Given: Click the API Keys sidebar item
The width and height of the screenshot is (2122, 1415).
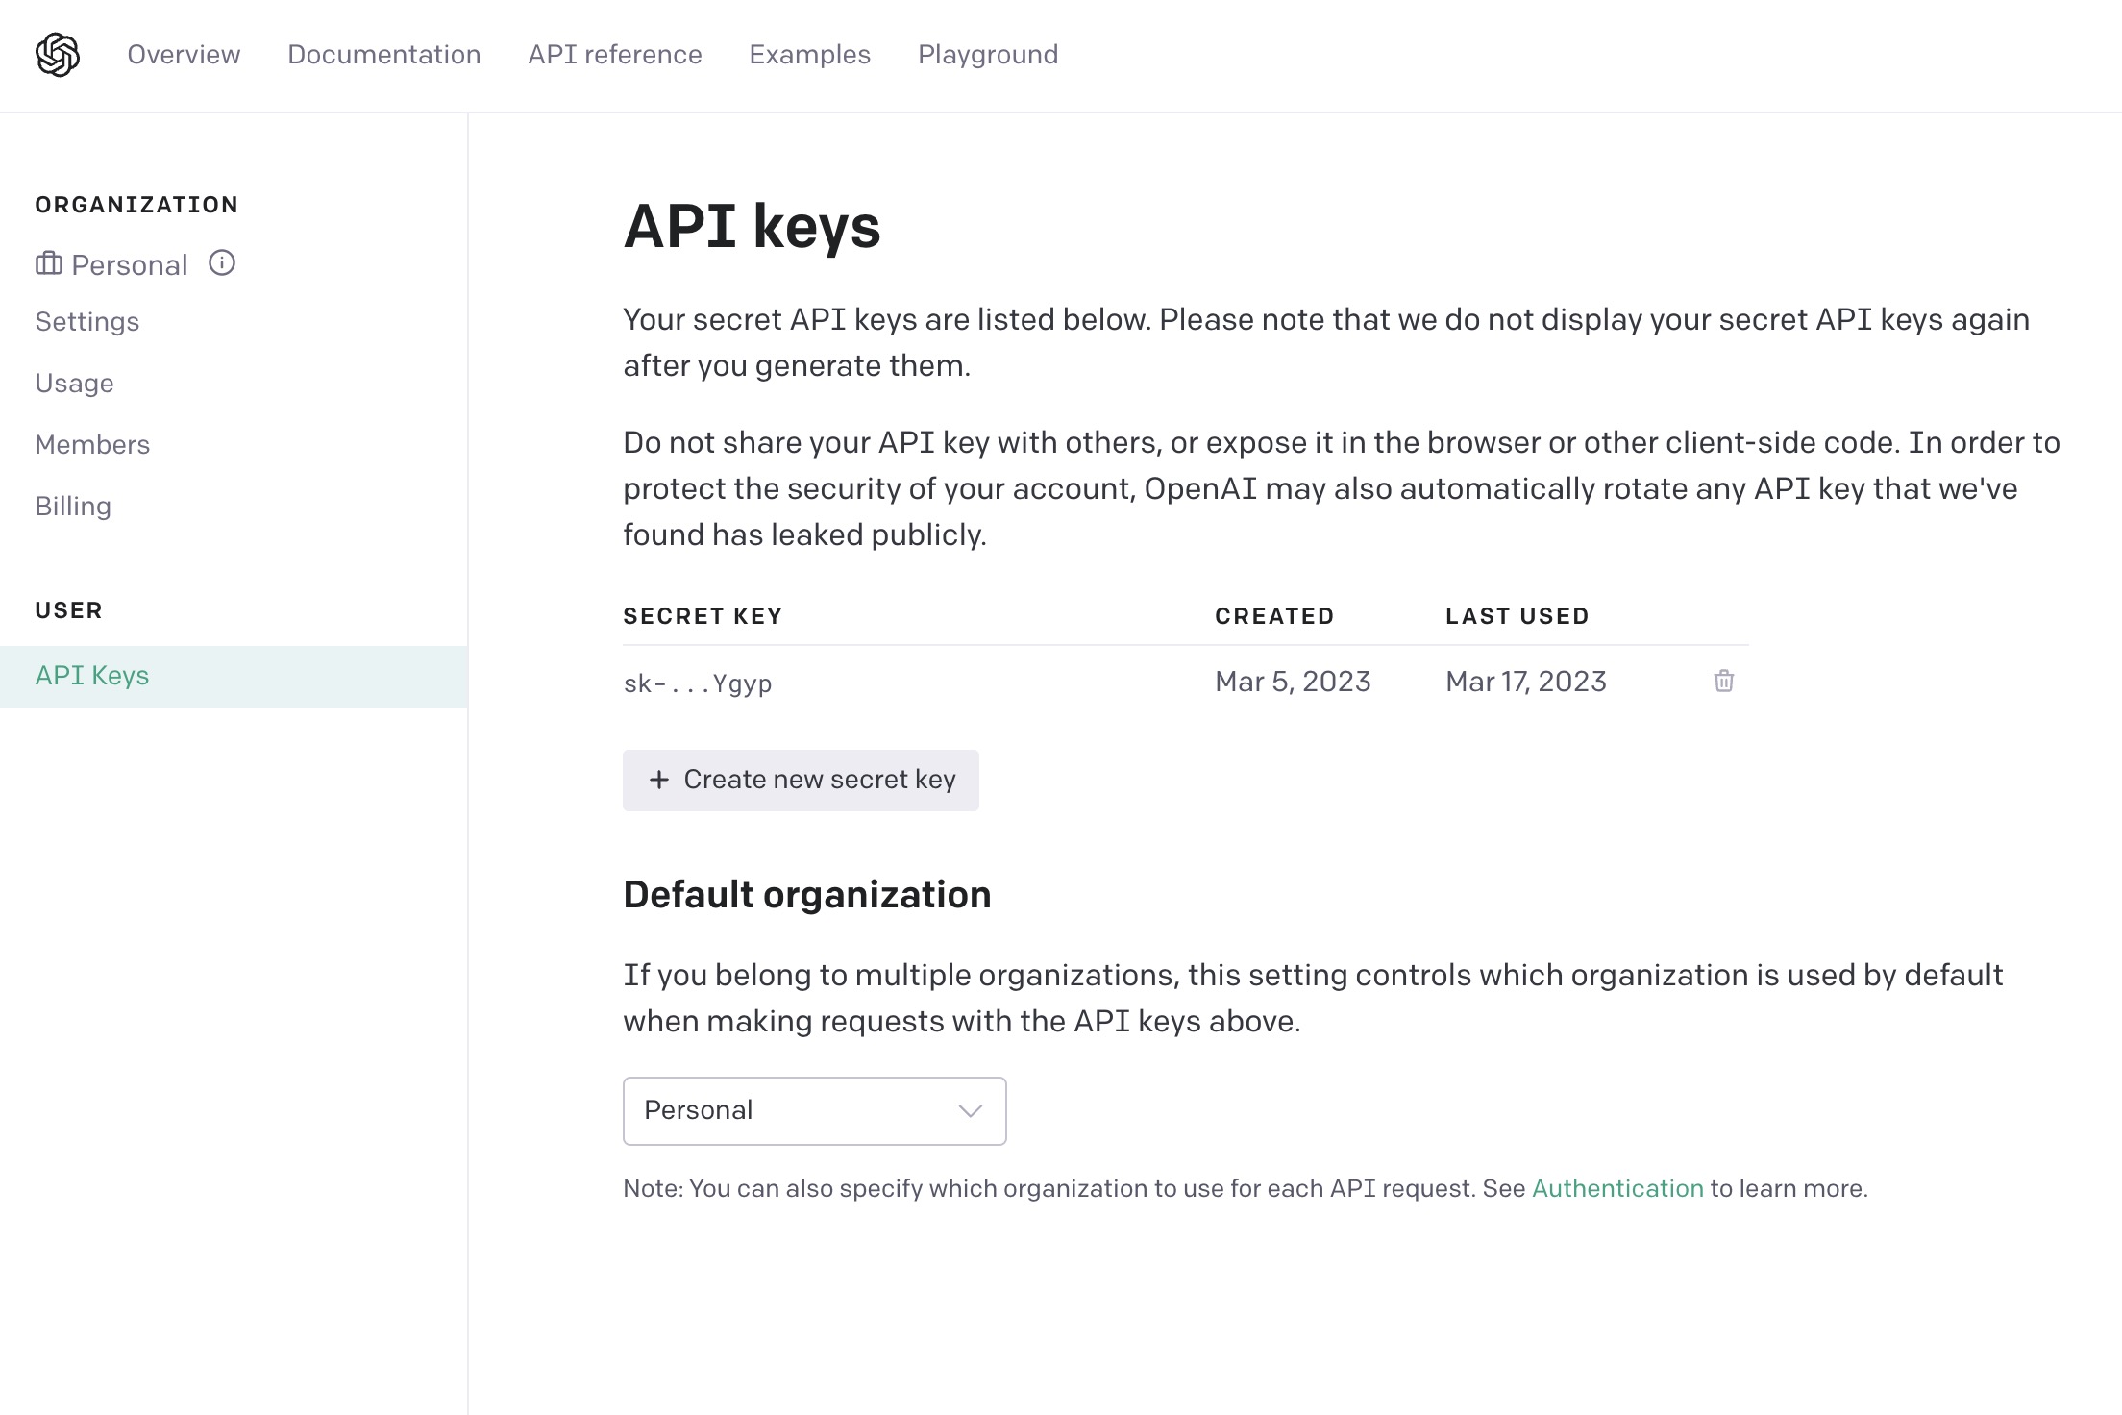Looking at the screenshot, I should 91,676.
